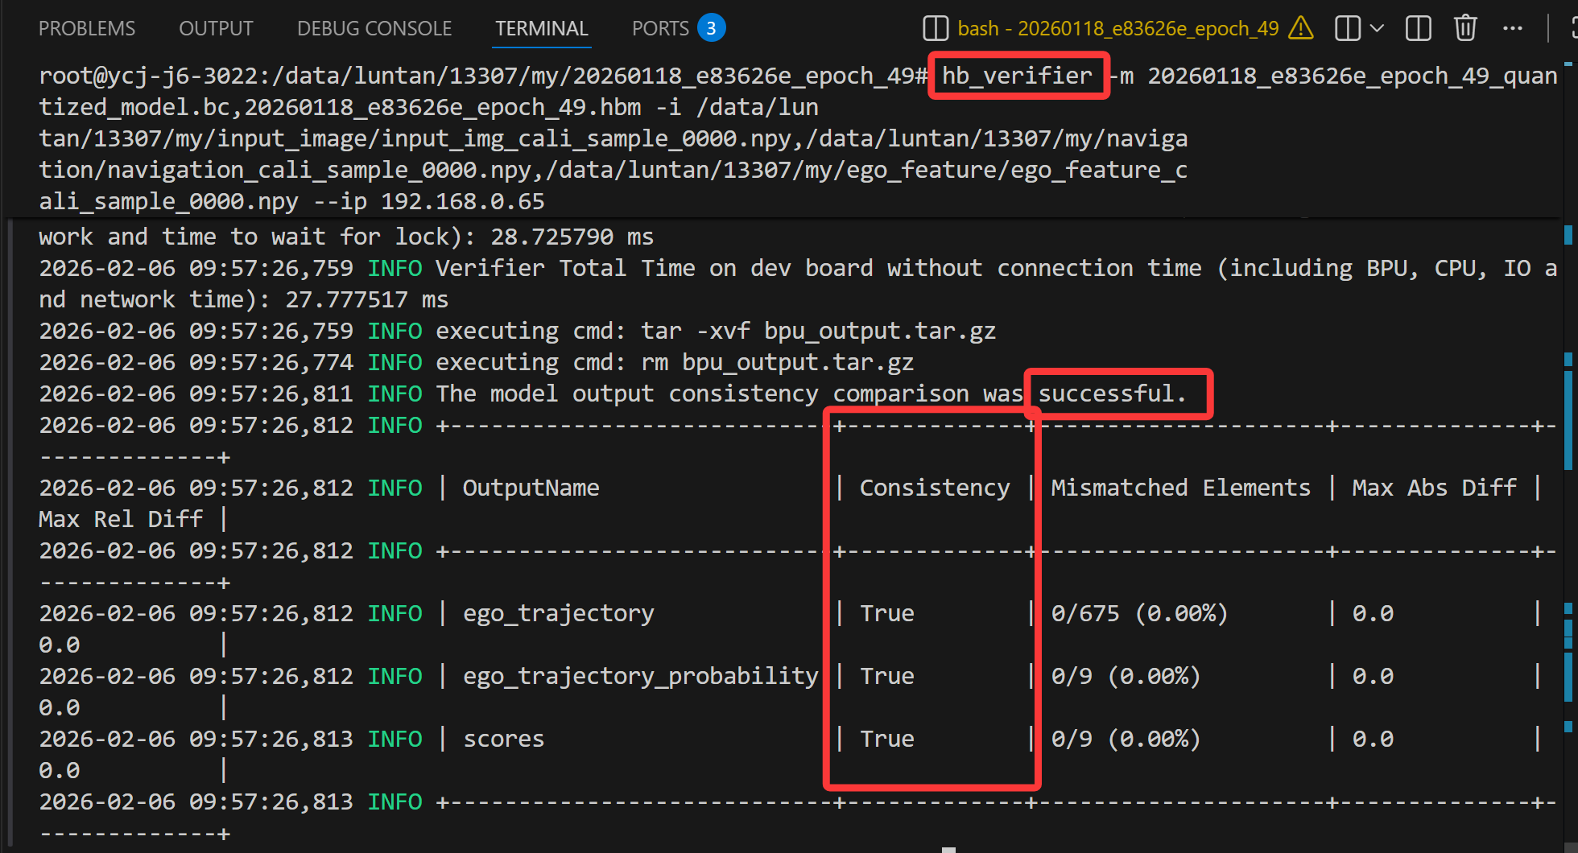Click the TERMINAL tab
The width and height of the screenshot is (1578, 853).
541,29
